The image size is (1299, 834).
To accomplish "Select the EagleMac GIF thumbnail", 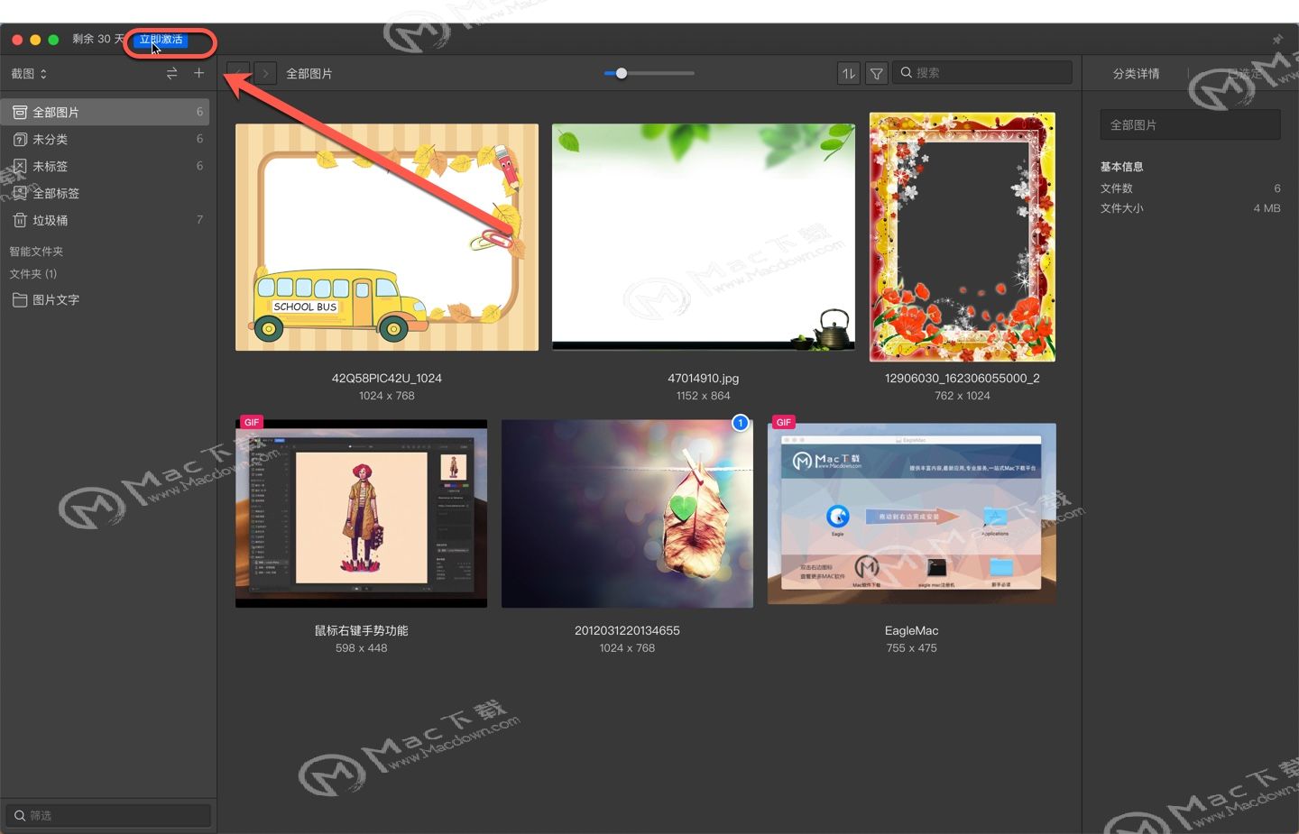I will [912, 513].
